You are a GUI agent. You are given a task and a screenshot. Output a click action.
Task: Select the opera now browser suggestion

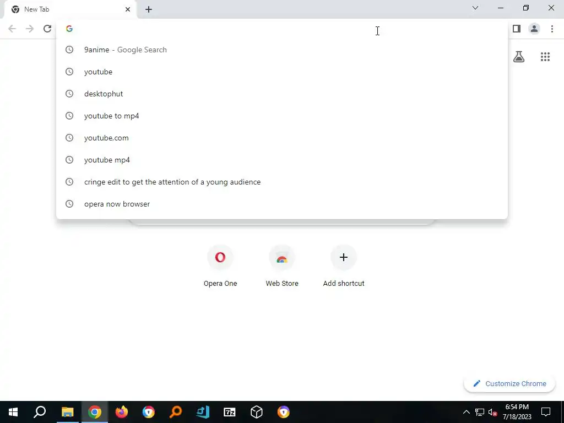(x=282, y=204)
